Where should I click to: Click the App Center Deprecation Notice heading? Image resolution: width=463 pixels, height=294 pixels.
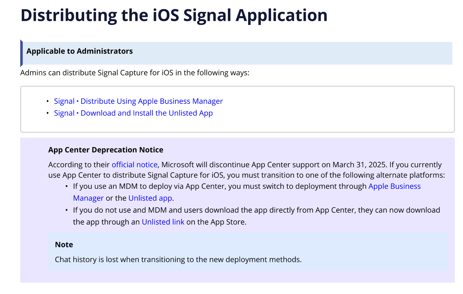[106, 150]
